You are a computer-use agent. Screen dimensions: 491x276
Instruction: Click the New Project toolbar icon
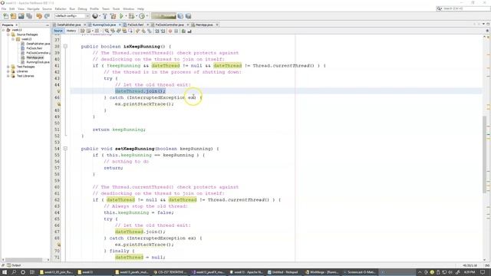(x=14, y=16)
